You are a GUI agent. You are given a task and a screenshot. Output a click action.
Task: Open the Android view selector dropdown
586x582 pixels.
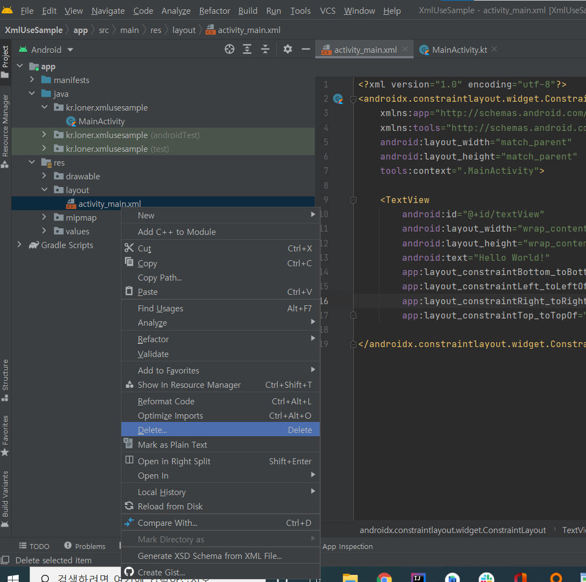tap(46, 50)
